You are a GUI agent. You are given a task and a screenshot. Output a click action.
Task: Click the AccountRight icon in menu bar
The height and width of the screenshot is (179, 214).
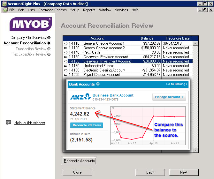coord(5,10)
